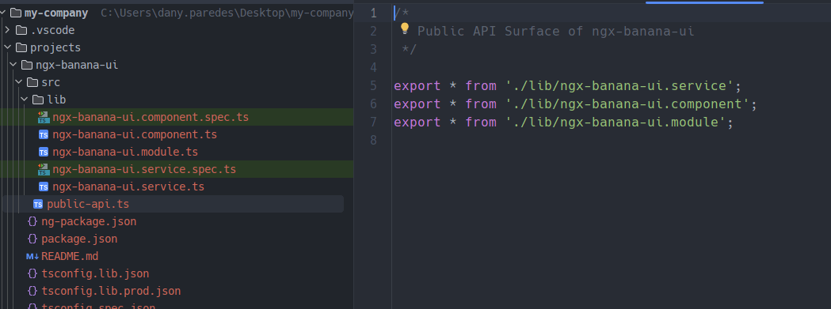Click './lib/ngx-banana-ui.component' import path

pyautogui.click(x=627, y=104)
